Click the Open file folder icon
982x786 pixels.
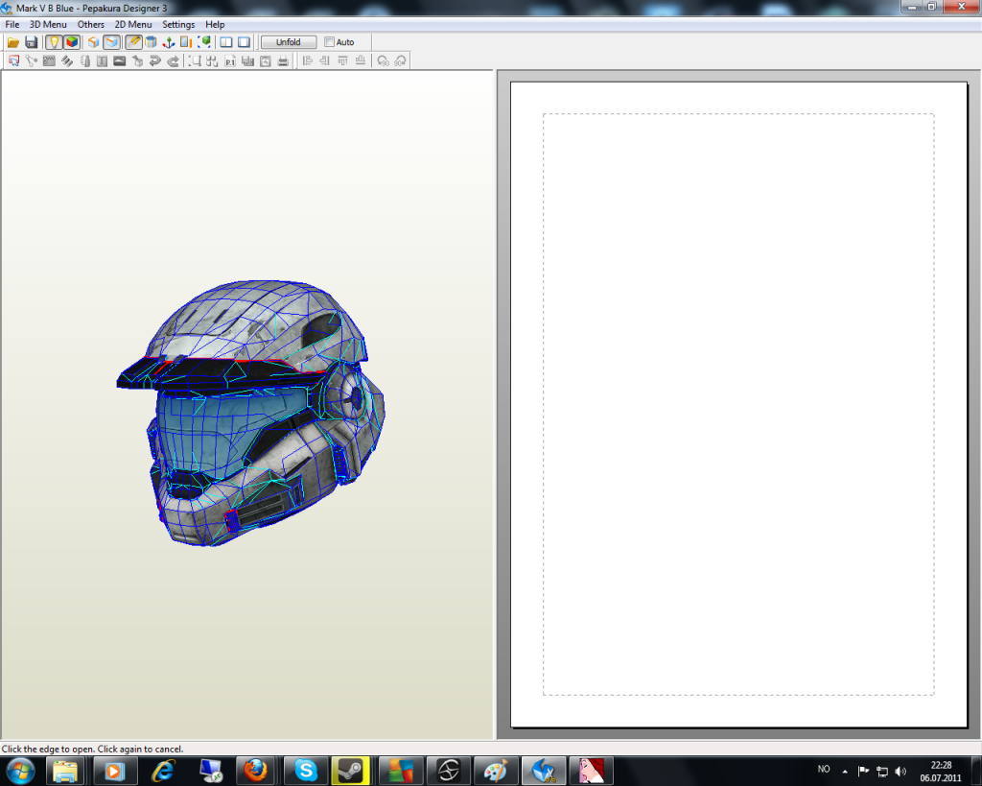pyautogui.click(x=13, y=42)
